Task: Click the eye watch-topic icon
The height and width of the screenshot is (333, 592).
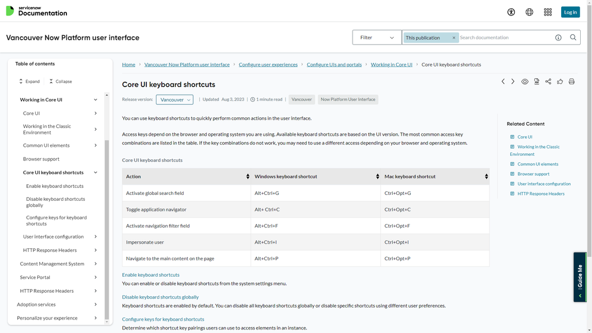Action: 525,82
